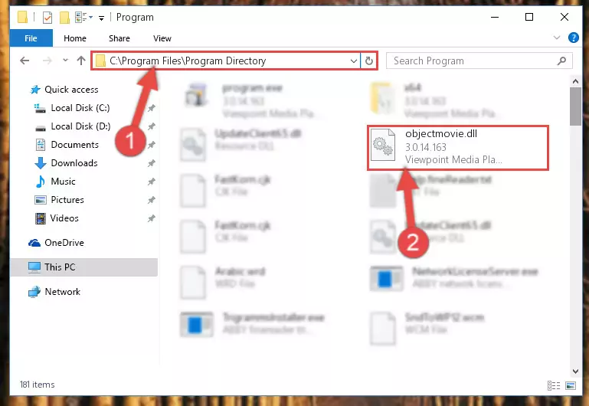Image resolution: width=589 pixels, height=406 pixels.
Task: Click the Back navigation arrow
Action: pyautogui.click(x=25, y=61)
